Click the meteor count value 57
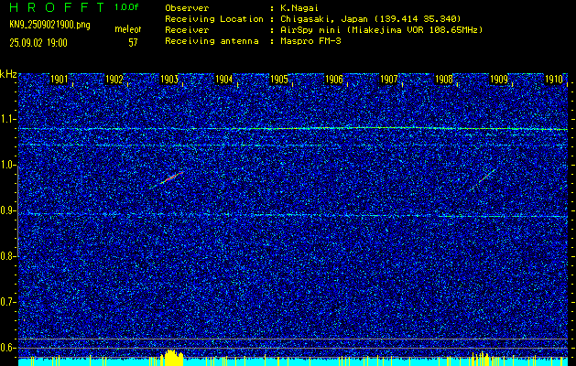Screen dimensions: 576x366 pos(133,43)
